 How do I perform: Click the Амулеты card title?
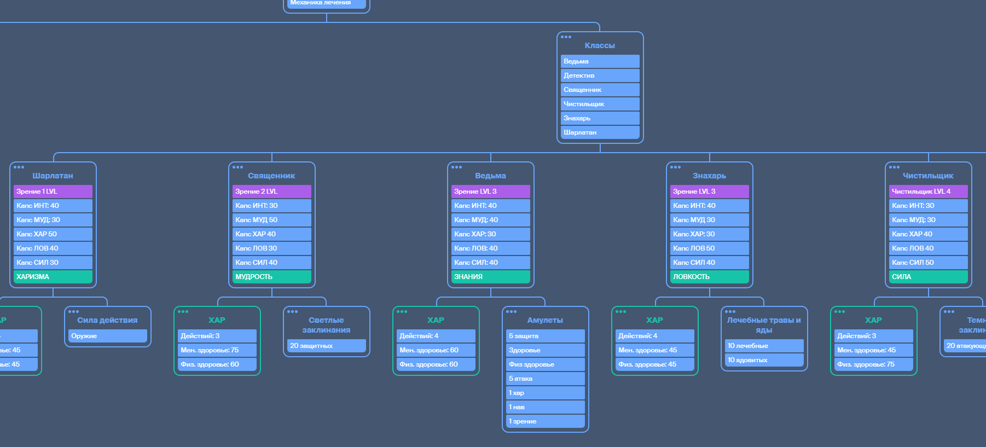(x=545, y=320)
